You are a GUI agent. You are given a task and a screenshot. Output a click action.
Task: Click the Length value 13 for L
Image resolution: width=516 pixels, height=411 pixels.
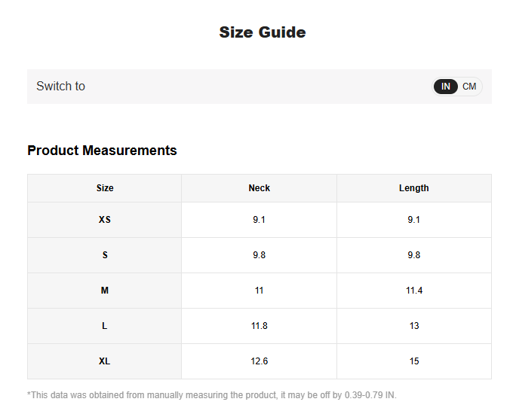click(x=413, y=326)
